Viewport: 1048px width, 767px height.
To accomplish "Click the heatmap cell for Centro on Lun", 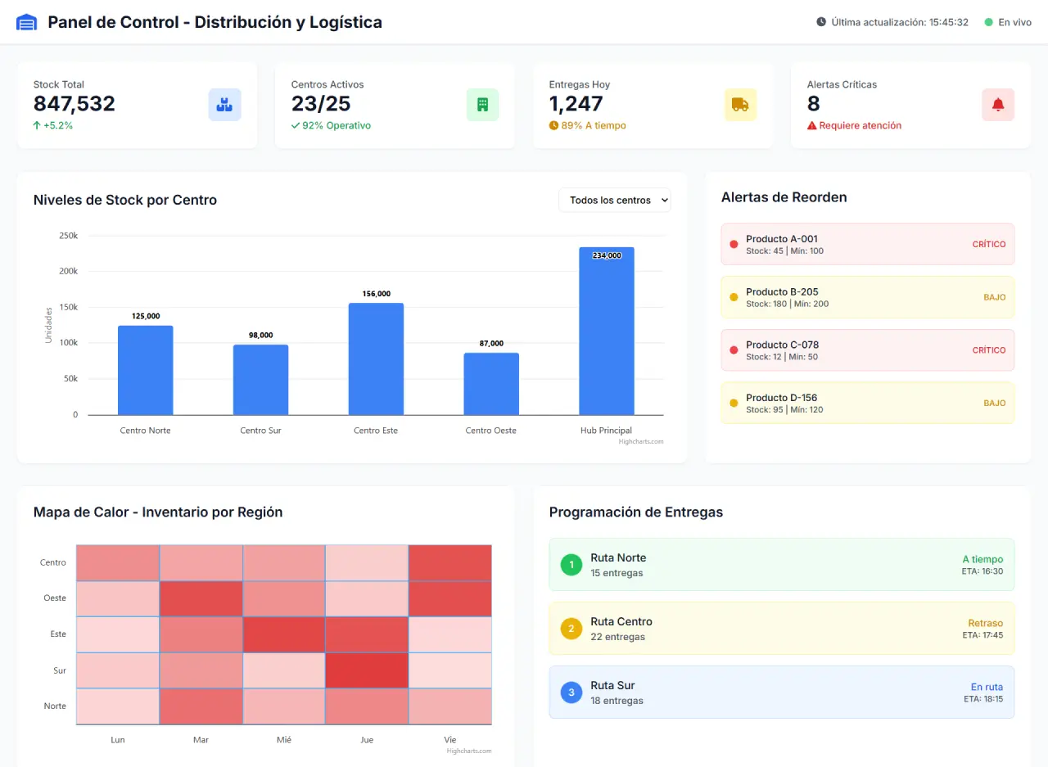I will (118, 563).
